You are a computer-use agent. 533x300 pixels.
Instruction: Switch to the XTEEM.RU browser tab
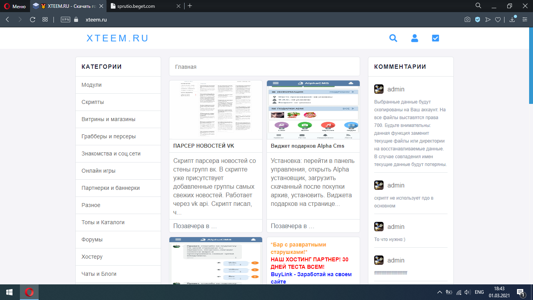pos(68,6)
